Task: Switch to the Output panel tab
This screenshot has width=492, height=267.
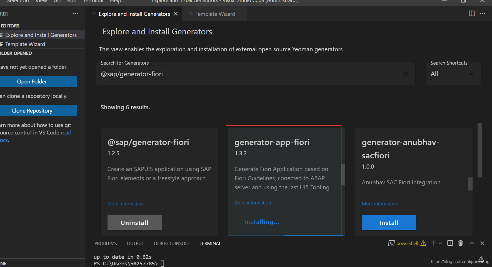Action: [x=135, y=243]
